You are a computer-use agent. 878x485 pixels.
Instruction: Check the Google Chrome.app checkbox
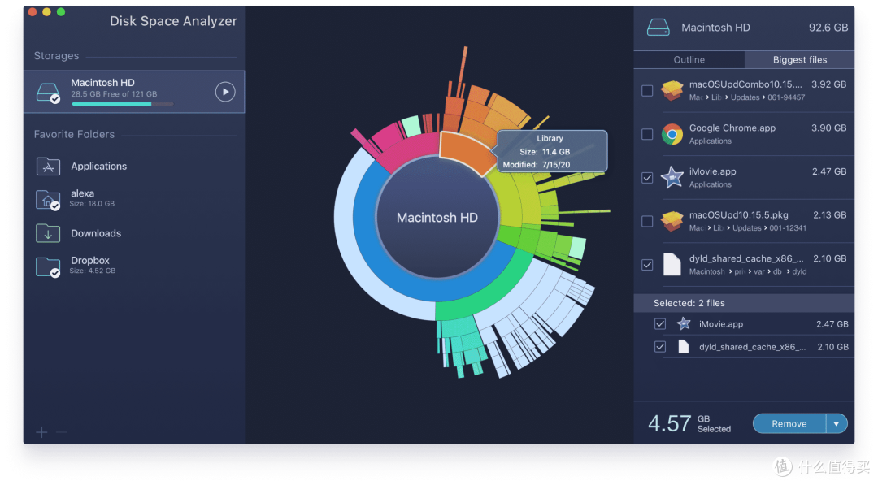coord(647,134)
